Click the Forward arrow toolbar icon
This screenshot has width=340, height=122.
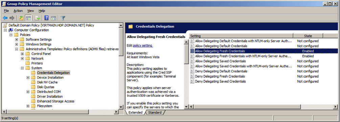[x=12, y=18]
